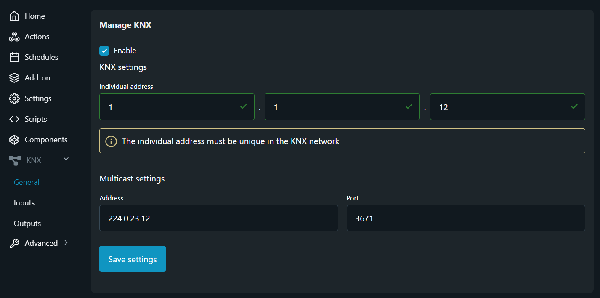Click the Advanced wrench icon

point(14,243)
